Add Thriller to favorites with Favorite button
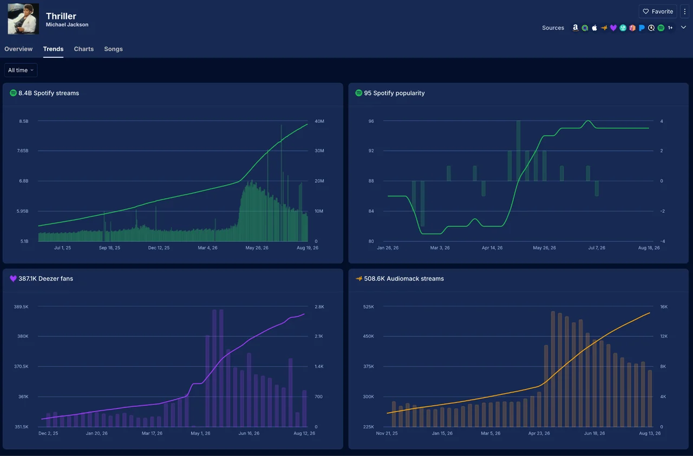The width and height of the screenshot is (693, 456). tap(658, 11)
